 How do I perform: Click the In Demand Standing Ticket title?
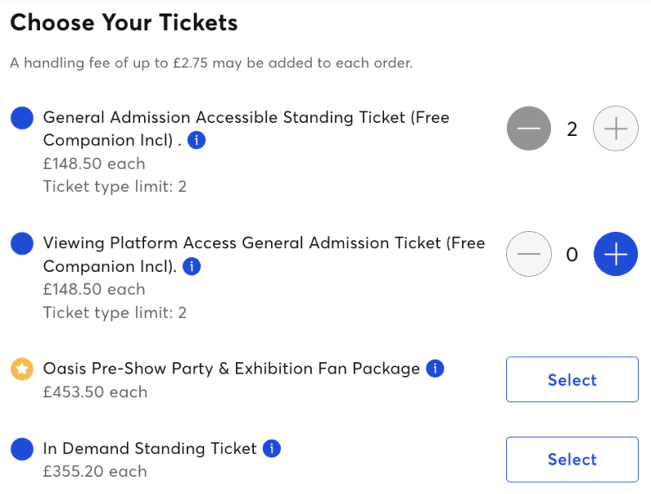[x=150, y=448]
